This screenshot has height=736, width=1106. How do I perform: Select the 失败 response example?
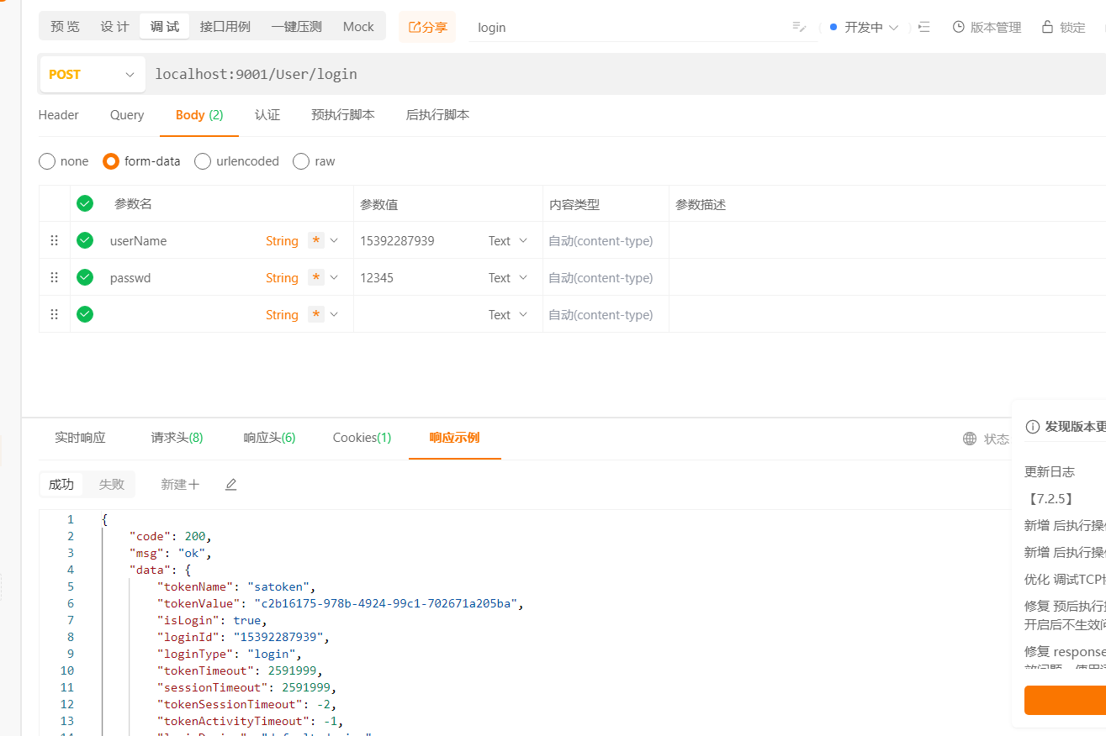coord(111,484)
